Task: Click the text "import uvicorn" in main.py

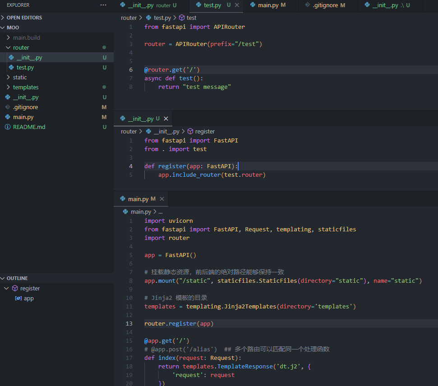Action: click(168, 221)
